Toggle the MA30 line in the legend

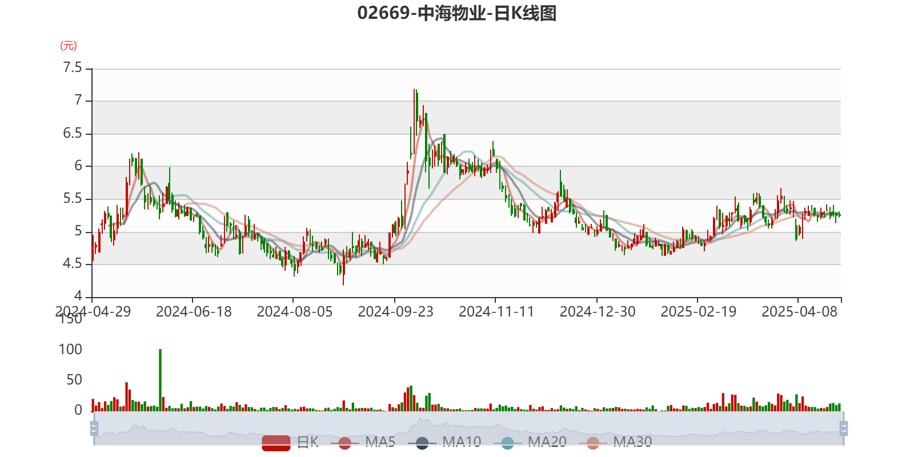point(615,442)
